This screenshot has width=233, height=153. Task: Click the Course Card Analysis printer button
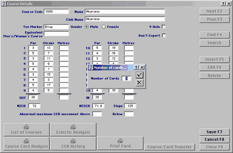click(x=27, y=144)
